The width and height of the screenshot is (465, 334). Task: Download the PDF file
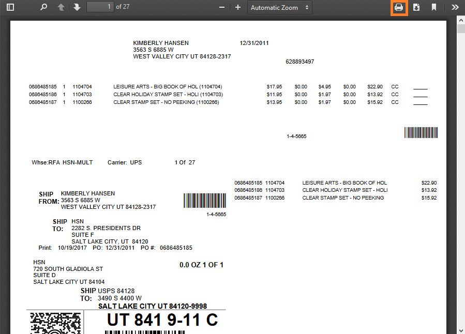416,7
